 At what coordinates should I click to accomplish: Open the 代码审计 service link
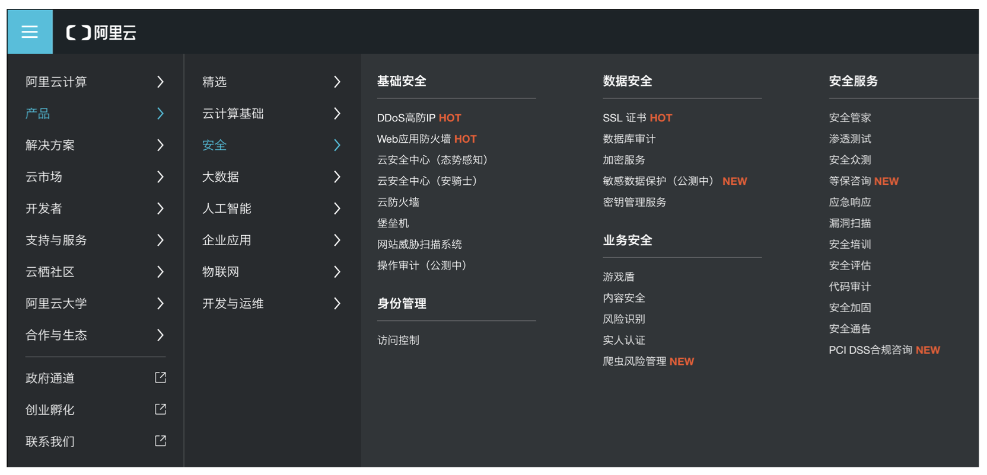[849, 287]
